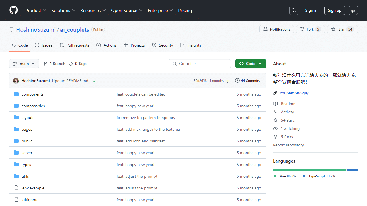Image resolution: width=367 pixels, height=206 pixels.
Task: Open the Update README.md commit message
Action: tap(70, 81)
